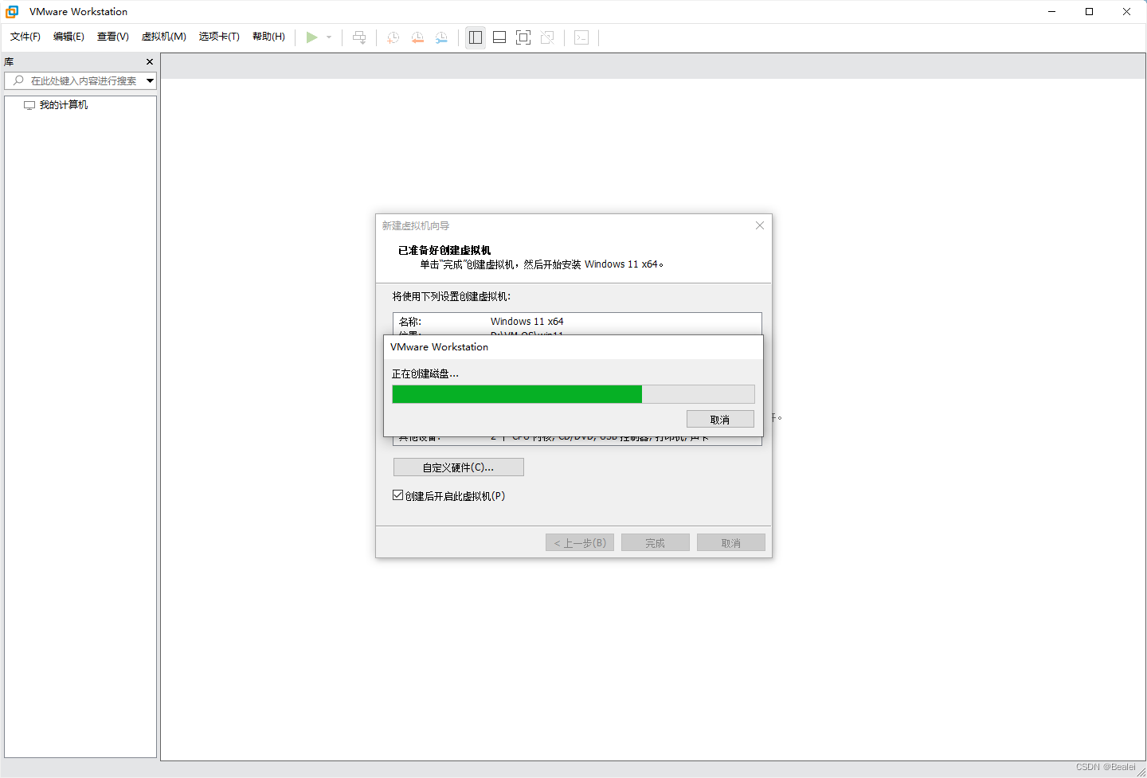Click the Windows 11 x64 name value

pos(527,322)
